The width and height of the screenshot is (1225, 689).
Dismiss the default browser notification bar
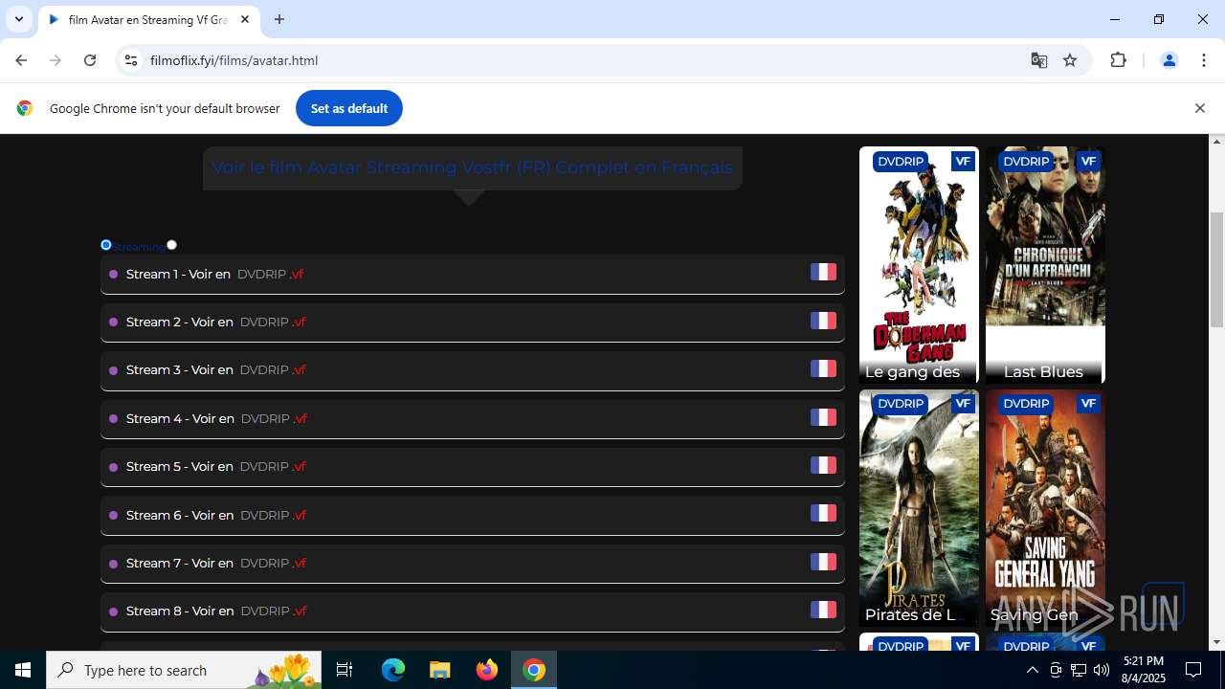coord(1199,108)
